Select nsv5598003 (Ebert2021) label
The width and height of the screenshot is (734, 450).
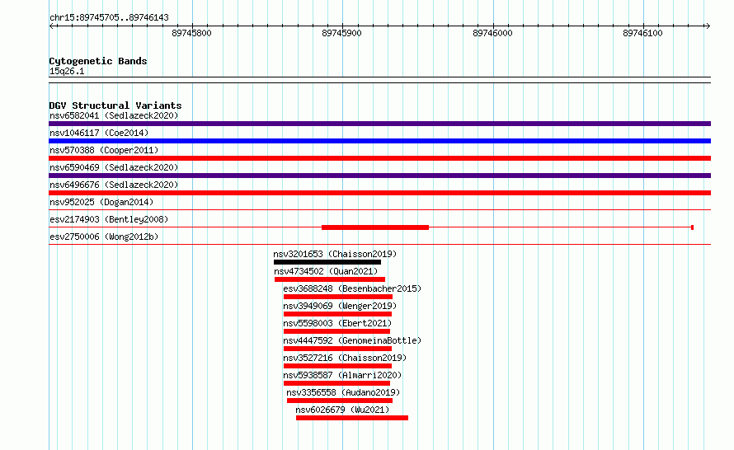(337, 323)
